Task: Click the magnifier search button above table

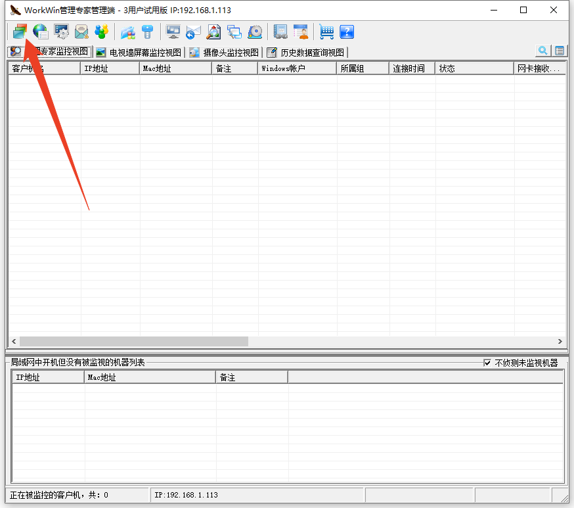Action: tap(543, 51)
